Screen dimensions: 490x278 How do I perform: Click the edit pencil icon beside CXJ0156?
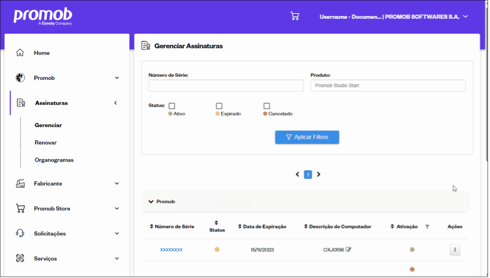coord(349,249)
